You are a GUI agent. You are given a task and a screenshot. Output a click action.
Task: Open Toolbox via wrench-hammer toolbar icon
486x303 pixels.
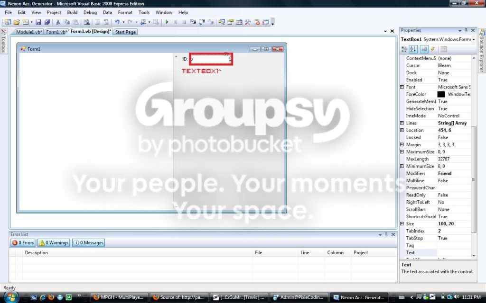pyautogui.click(x=248, y=22)
